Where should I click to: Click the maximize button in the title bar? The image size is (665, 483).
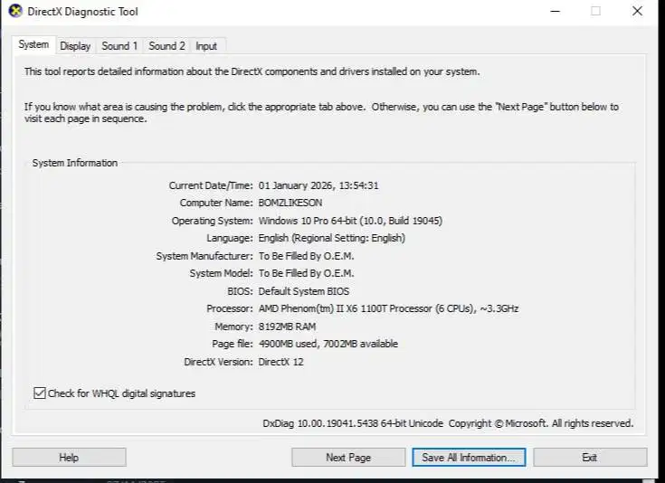[595, 12]
